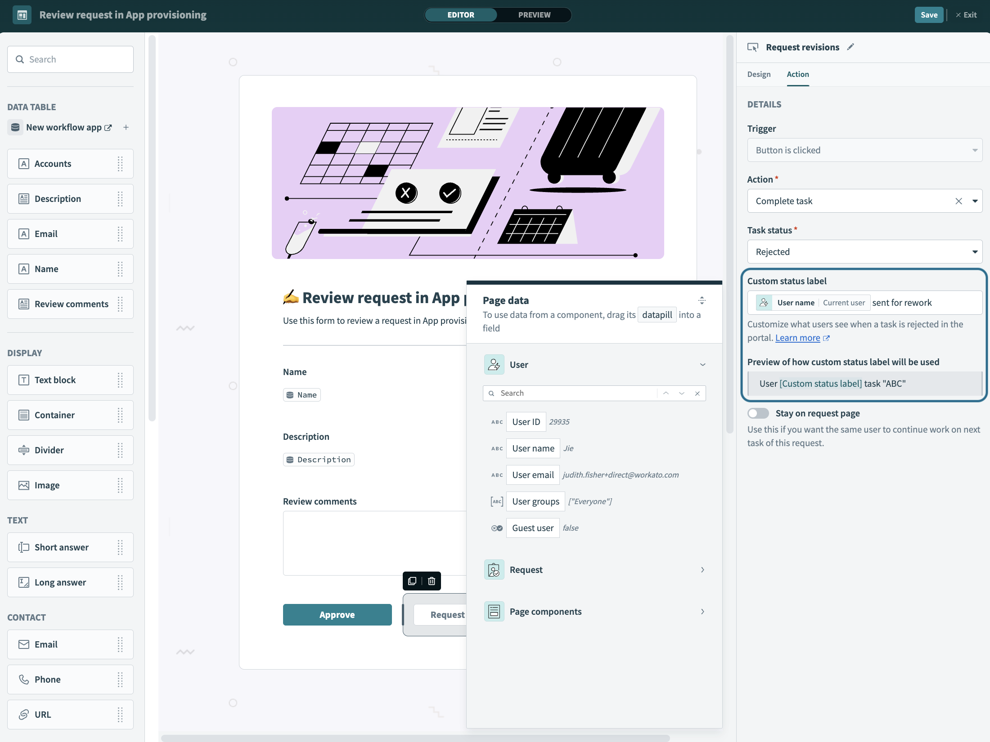Screen dimensions: 990x742
Task: Enable the Stay on request page toggle
Action: coord(758,413)
